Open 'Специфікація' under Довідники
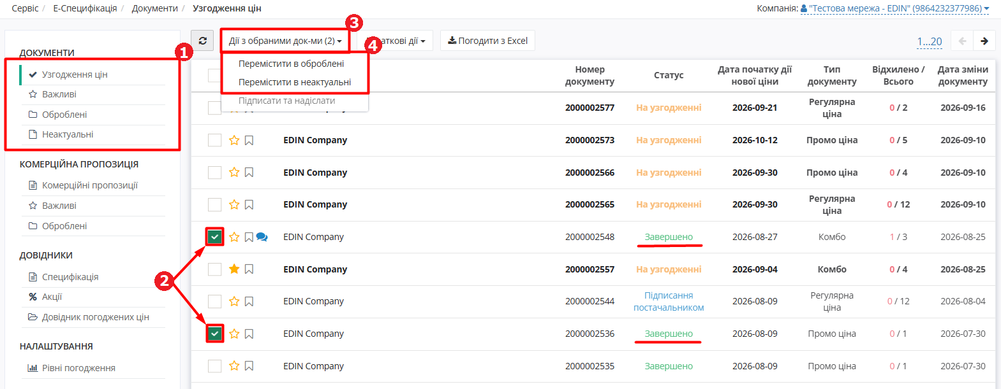Screen dimensions: 1001x389 point(70,277)
